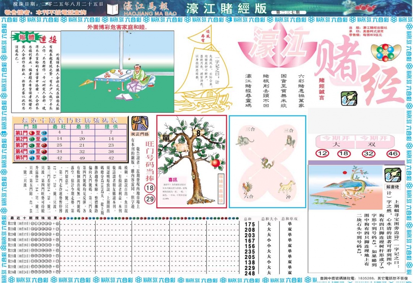Click the gold ingot with colored balls

click(x=385, y=52)
